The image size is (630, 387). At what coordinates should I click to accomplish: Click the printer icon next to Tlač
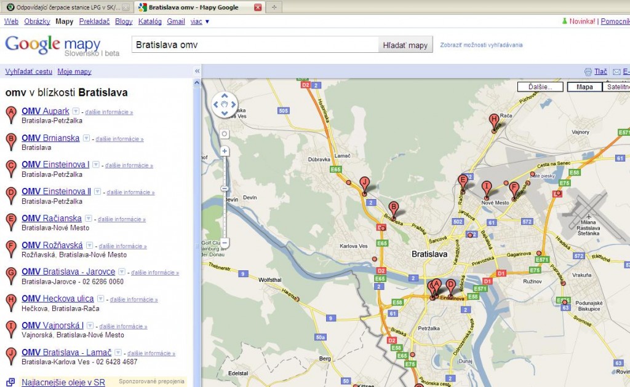pos(588,72)
